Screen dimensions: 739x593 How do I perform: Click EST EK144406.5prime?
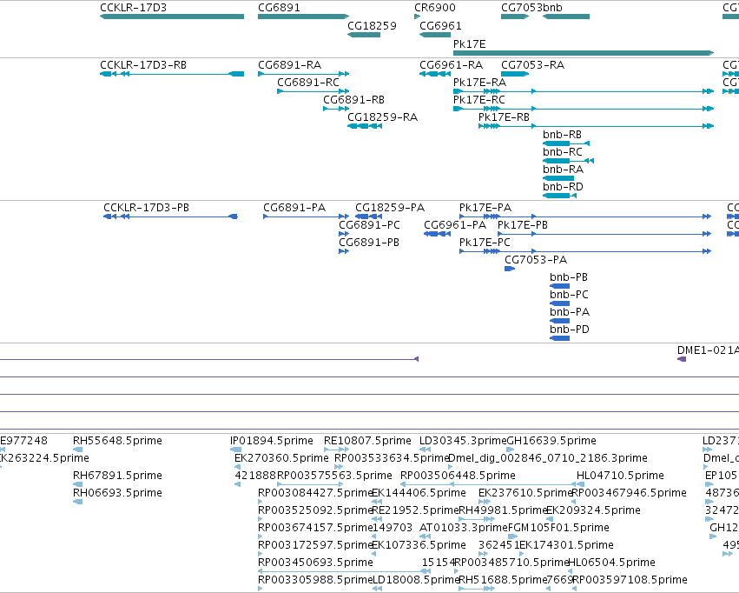pyautogui.click(x=419, y=494)
